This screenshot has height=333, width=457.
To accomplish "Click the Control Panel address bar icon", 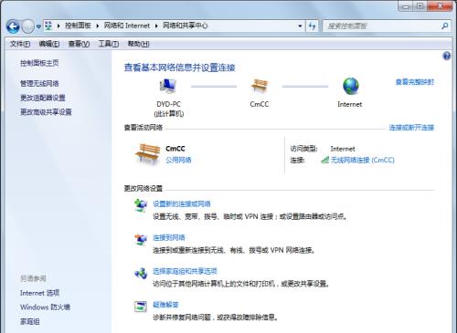I will click(48, 26).
